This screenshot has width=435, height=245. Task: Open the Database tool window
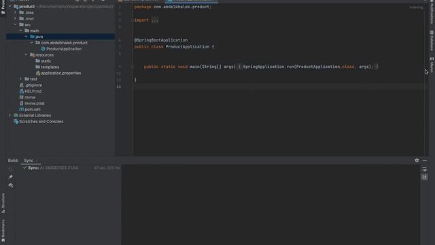tap(432, 41)
